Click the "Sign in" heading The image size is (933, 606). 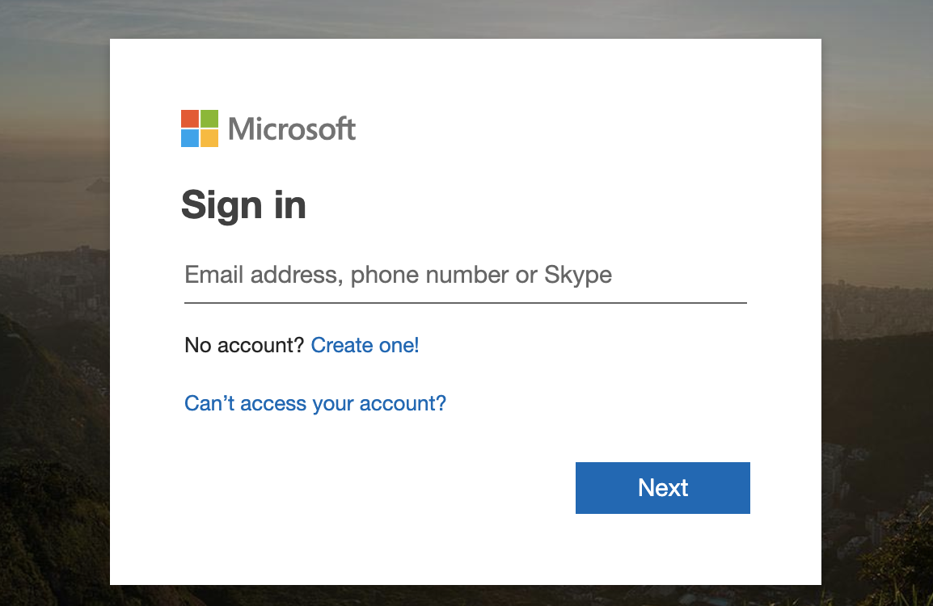[243, 205]
